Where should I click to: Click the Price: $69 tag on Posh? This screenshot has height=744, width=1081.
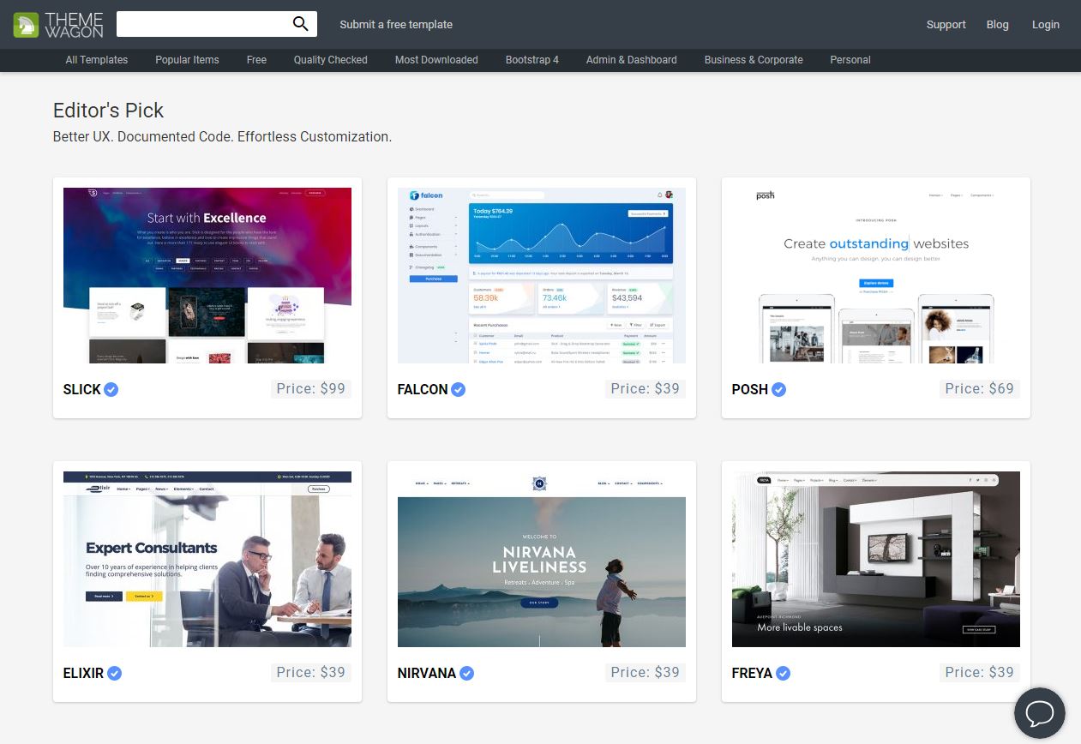(980, 388)
